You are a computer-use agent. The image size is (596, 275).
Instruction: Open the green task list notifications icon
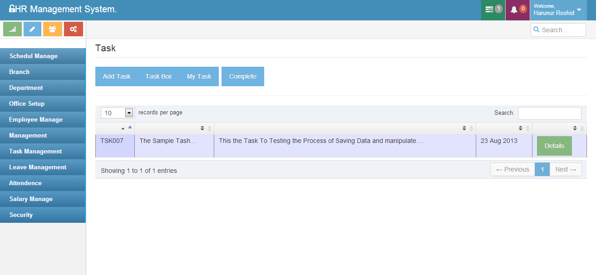[x=493, y=10]
